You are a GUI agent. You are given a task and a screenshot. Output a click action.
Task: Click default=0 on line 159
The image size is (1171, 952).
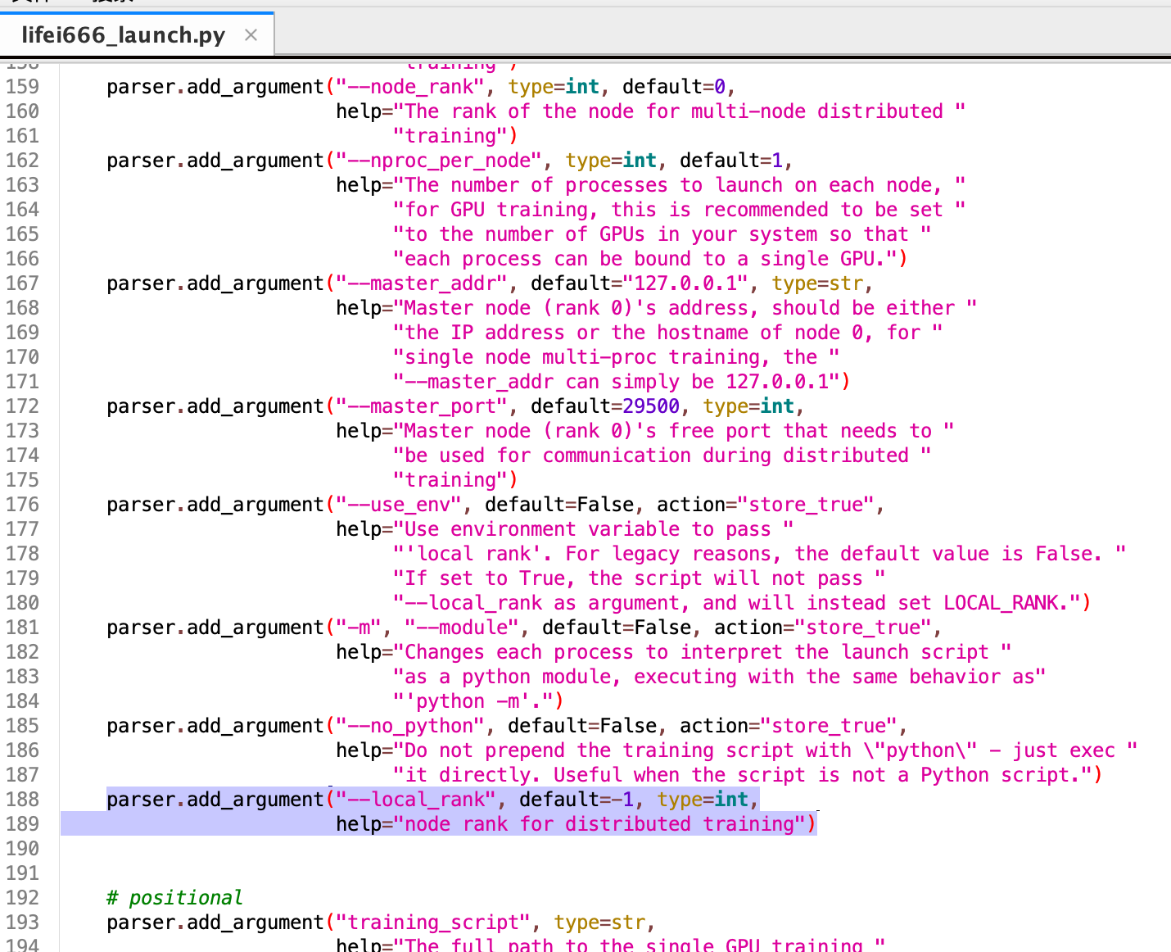(x=674, y=87)
